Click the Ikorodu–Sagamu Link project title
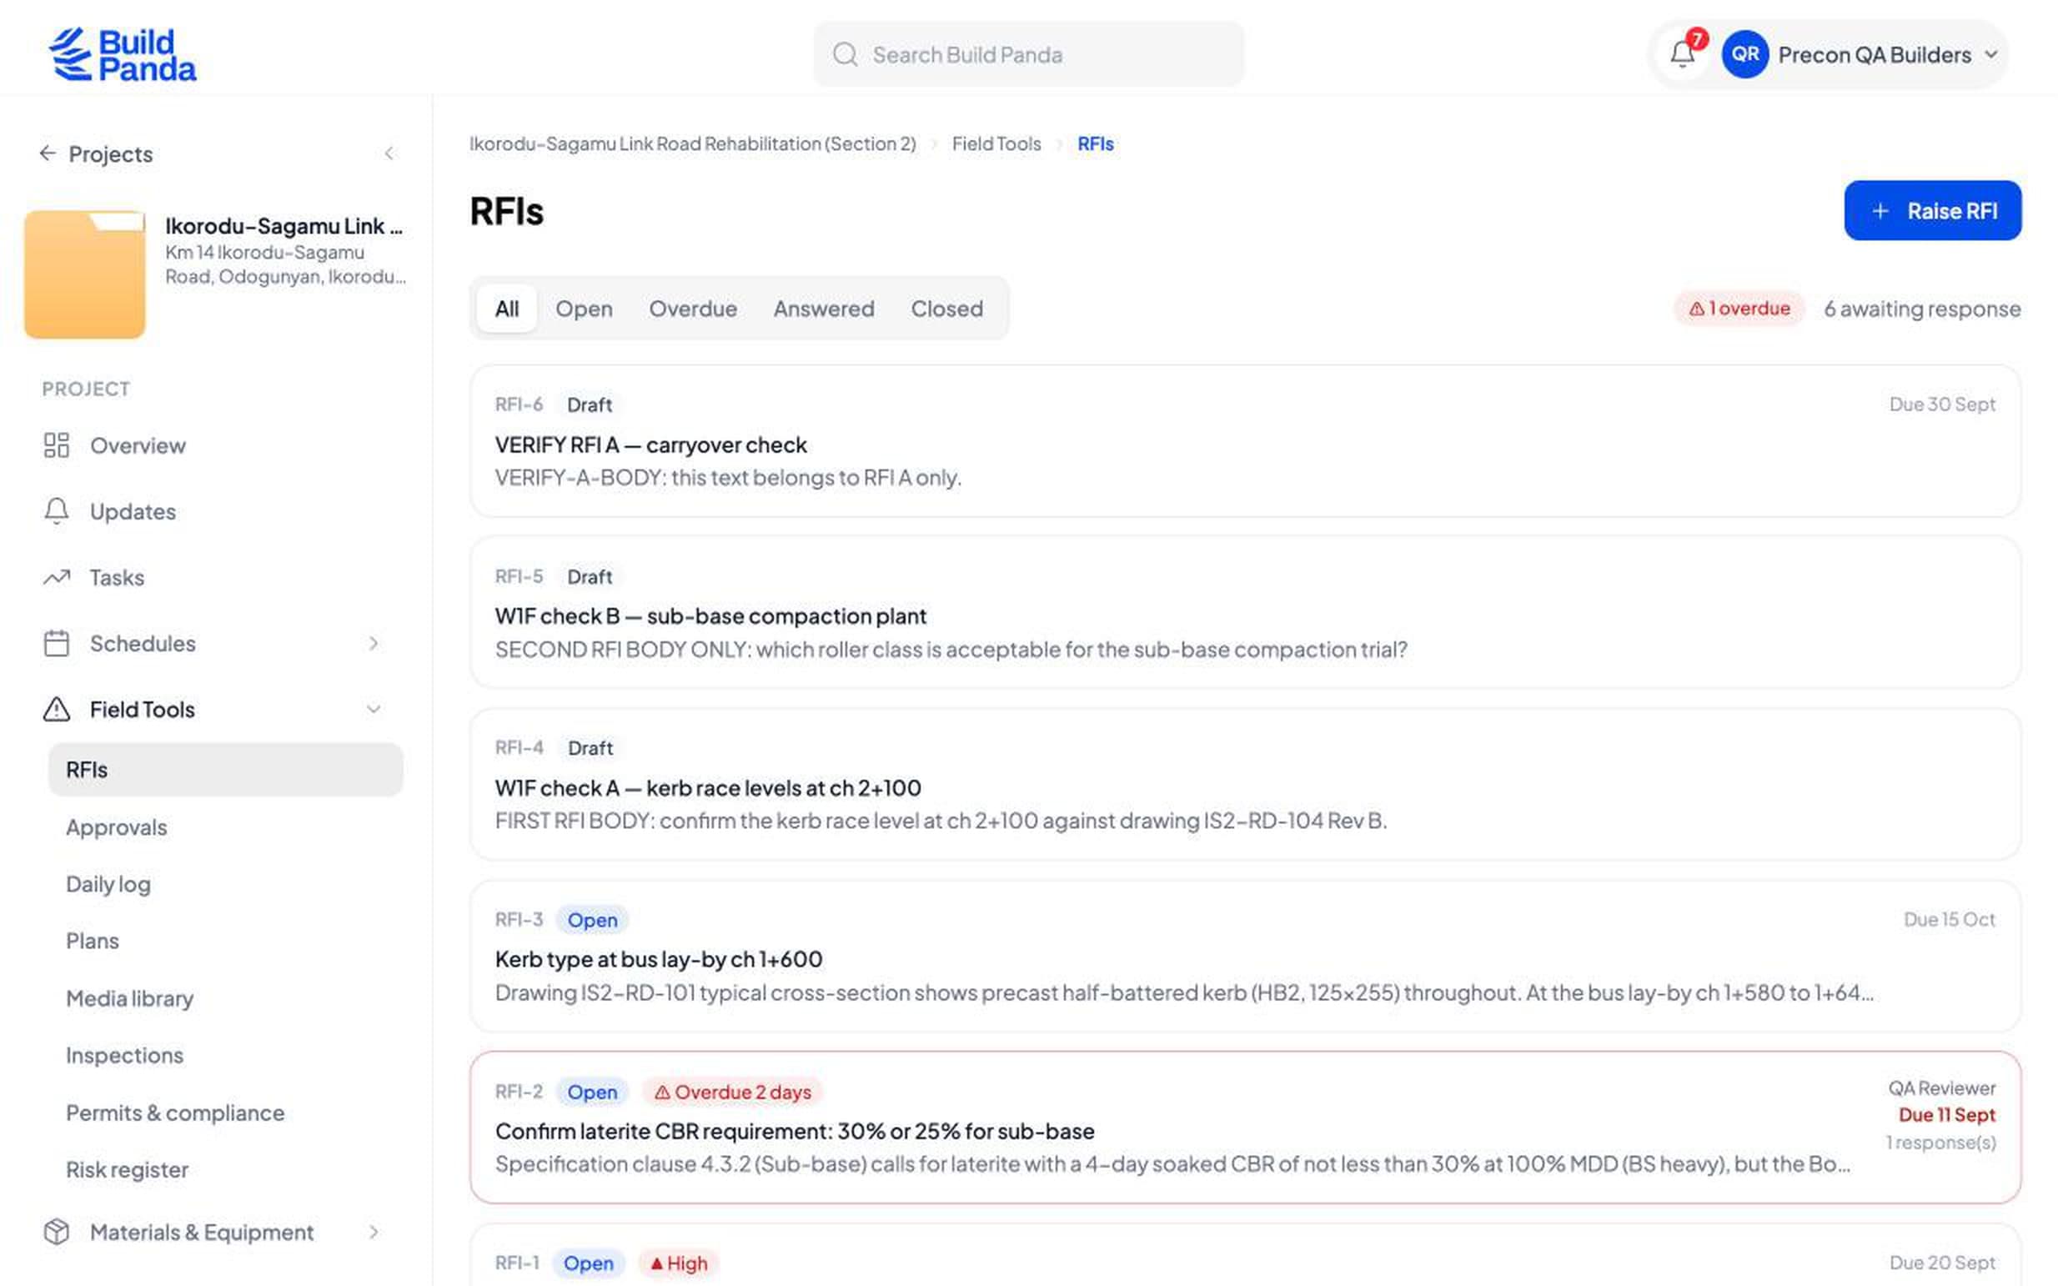Viewport: 2058px width, 1286px height. 284,225
